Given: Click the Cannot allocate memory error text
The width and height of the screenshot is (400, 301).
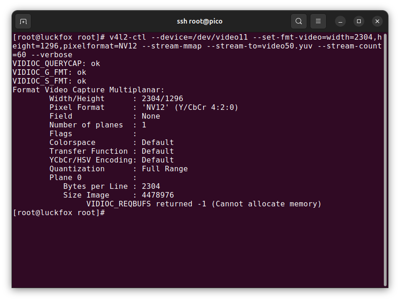Looking at the screenshot, I should (x=267, y=204).
